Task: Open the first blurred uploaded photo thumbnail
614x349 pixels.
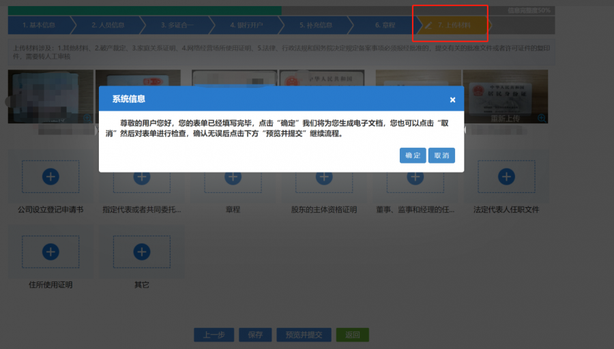Action: (x=50, y=97)
